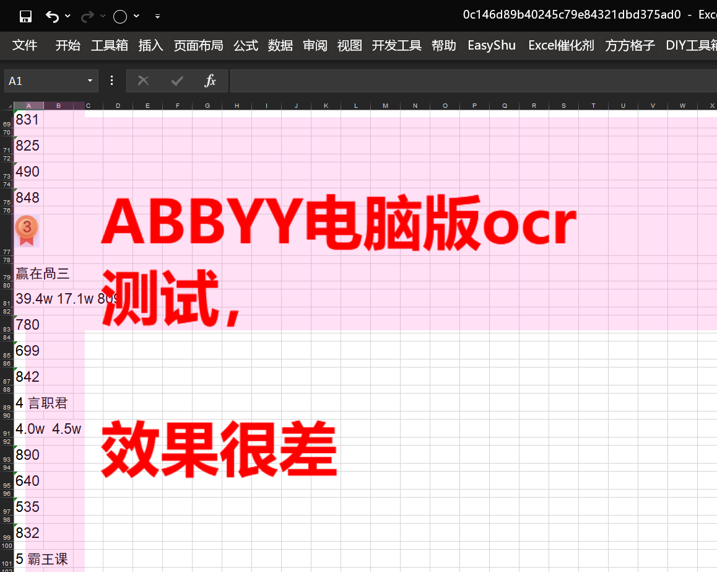Switch to the 插入 ribbon tab

click(151, 45)
